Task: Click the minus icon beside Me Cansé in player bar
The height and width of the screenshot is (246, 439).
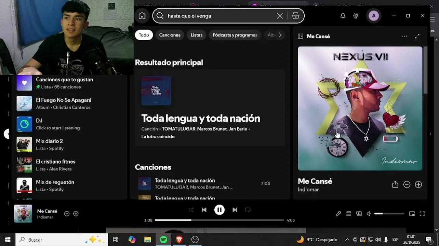Action: click(67, 214)
